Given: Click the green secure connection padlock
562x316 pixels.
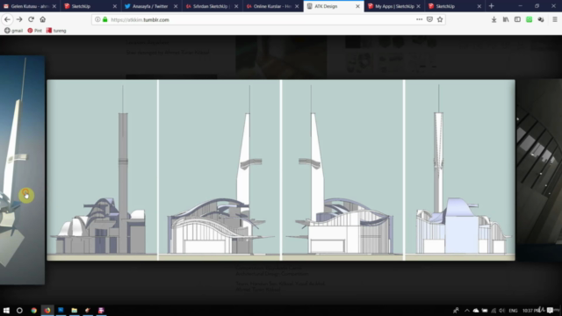Looking at the screenshot, I should point(105,19).
